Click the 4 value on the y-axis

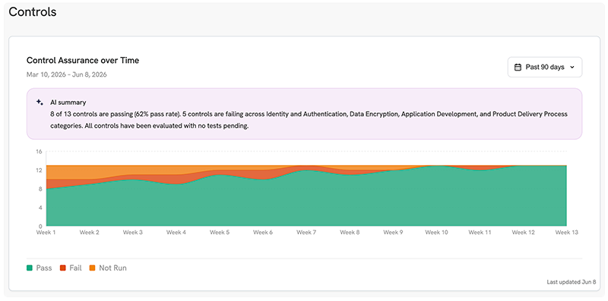point(40,208)
